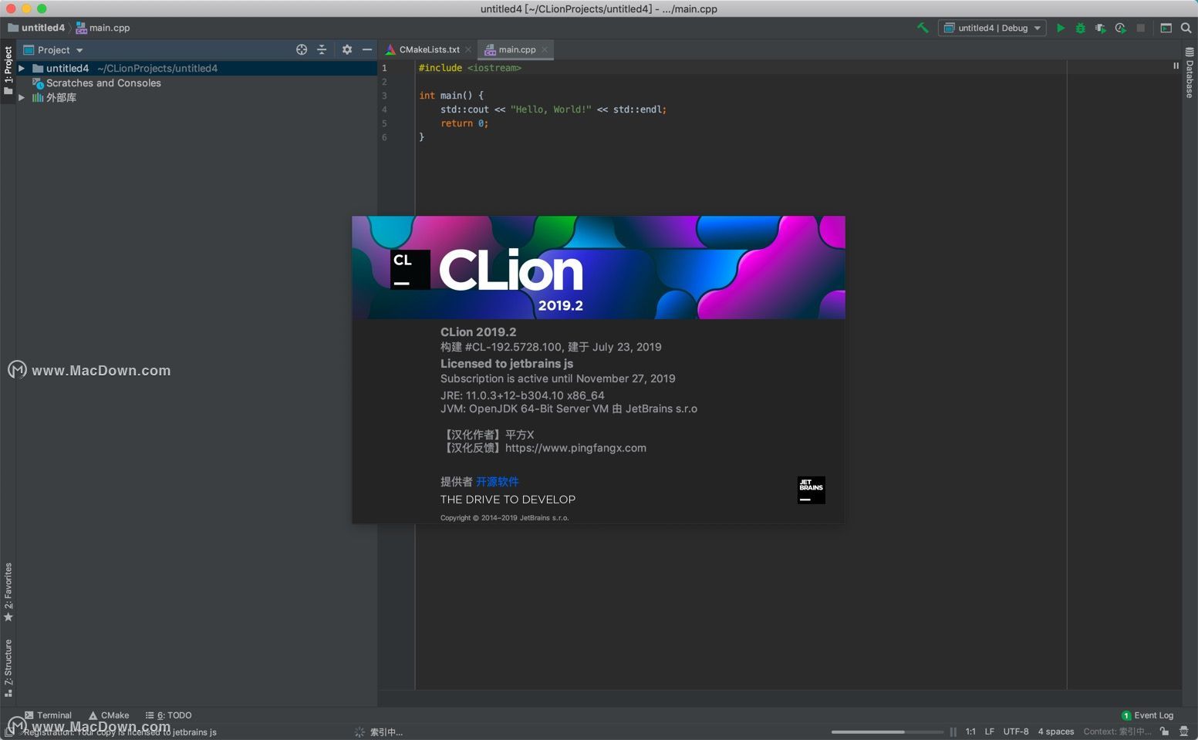Click the Licensed to jetbrains js text

click(x=507, y=364)
